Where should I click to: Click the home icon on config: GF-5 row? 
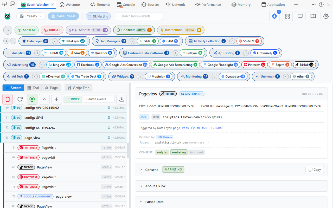click(109, 118)
